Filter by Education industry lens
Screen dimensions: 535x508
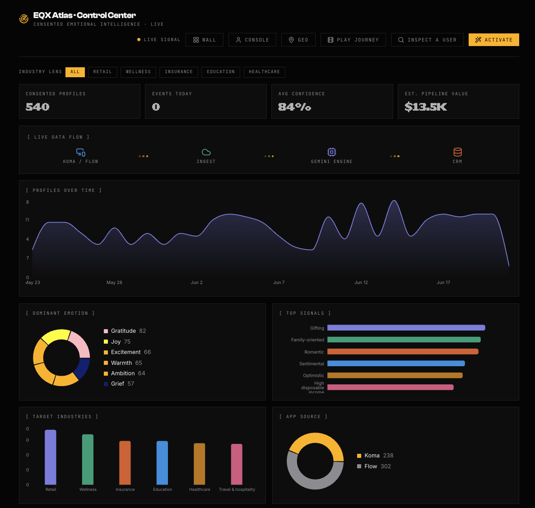click(221, 72)
